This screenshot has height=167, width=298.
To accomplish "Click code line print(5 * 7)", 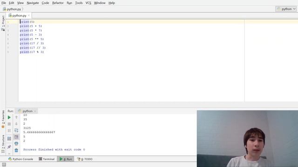I will (x=31, y=31).
